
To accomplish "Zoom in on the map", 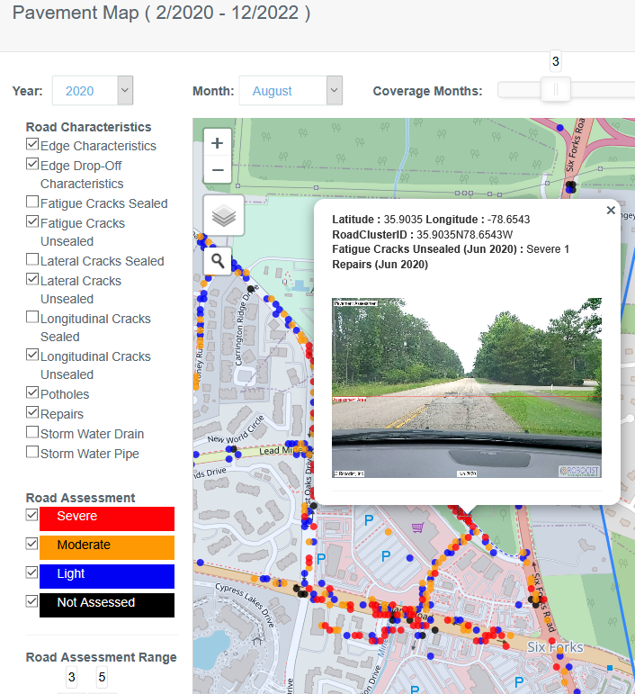I will point(217,143).
